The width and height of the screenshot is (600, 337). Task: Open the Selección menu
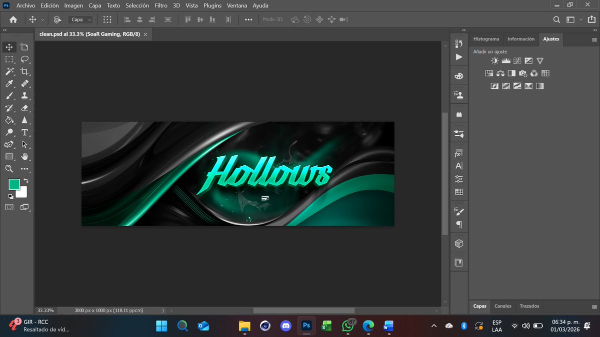[x=137, y=5]
